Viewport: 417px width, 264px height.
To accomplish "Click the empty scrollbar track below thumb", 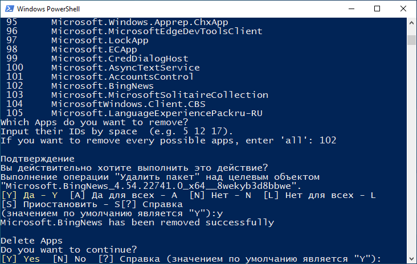I will 411,148.
